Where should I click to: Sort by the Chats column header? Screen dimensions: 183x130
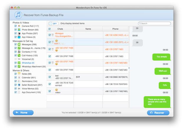click(x=60, y=29)
